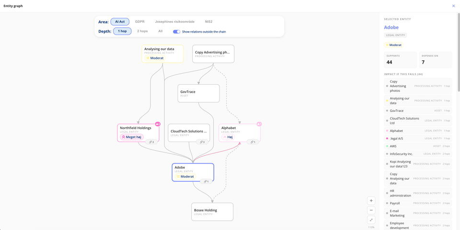Image resolution: width=460 pixels, height=230 pixels.
Task: Open link count badge on Northfield Holdings
Action: click(152, 142)
